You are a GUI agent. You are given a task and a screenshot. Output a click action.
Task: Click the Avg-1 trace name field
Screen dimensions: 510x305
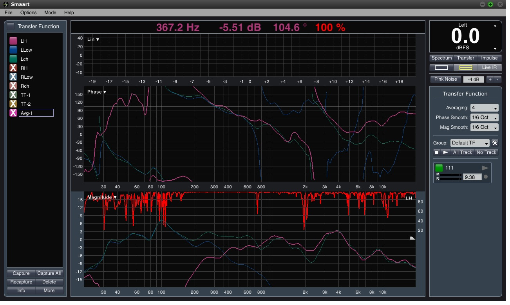coord(36,113)
